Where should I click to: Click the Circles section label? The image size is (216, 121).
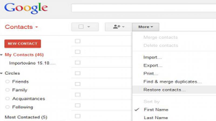click(x=12, y=73)
